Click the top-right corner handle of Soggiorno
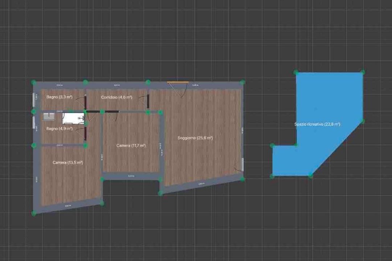This screenshot has height=261, width=392. 242,83
